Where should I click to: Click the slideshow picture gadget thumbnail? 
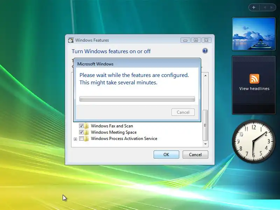coord(253,34)
